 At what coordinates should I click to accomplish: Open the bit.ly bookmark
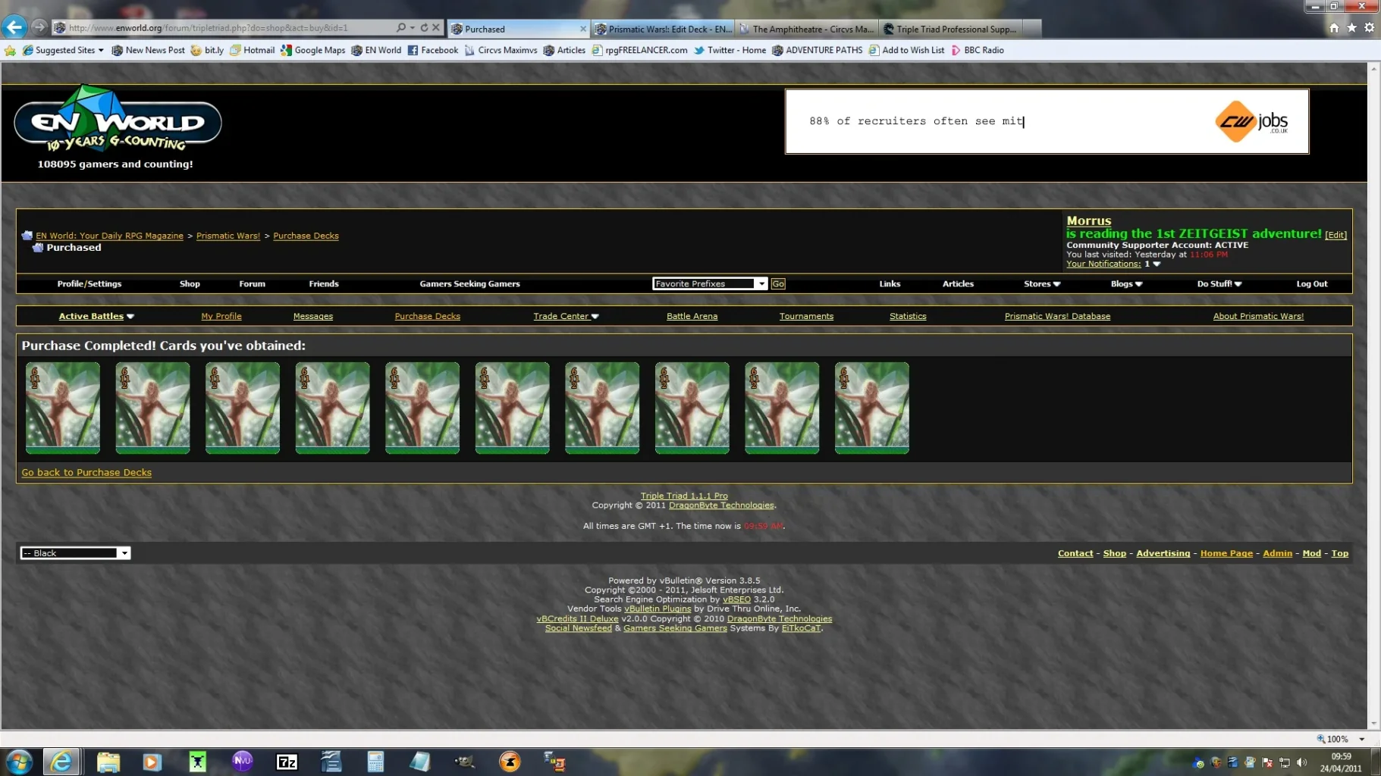tap(207, 50)
